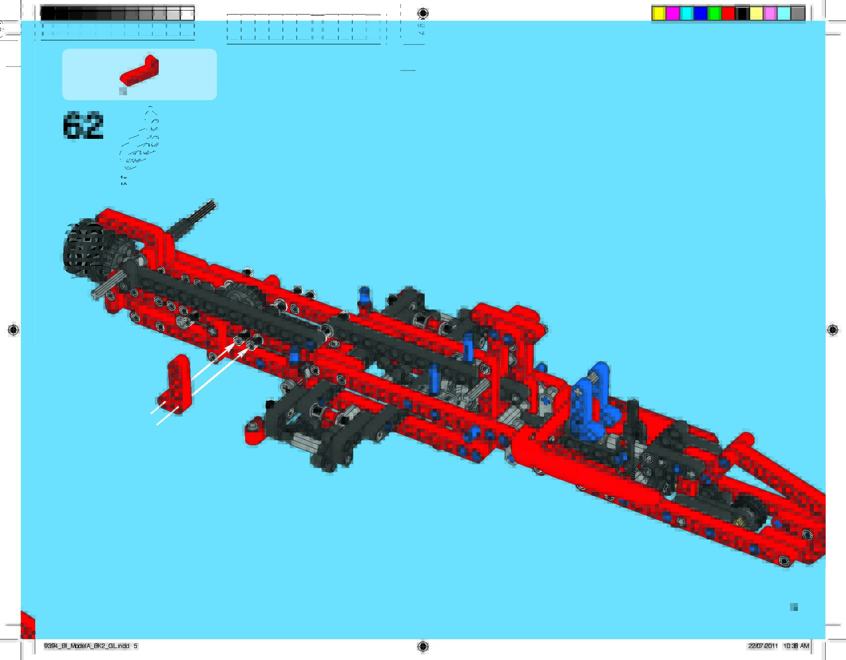The width and height of the screenshot is (846, 660).
Task: Select the magenta color bar swatch
Action: 673,14
